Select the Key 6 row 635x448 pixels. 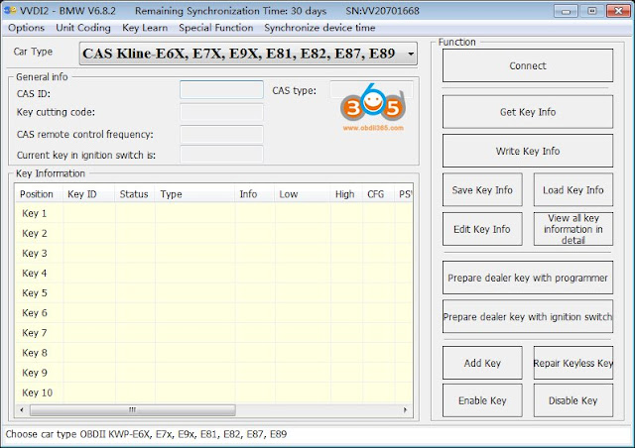214,312
